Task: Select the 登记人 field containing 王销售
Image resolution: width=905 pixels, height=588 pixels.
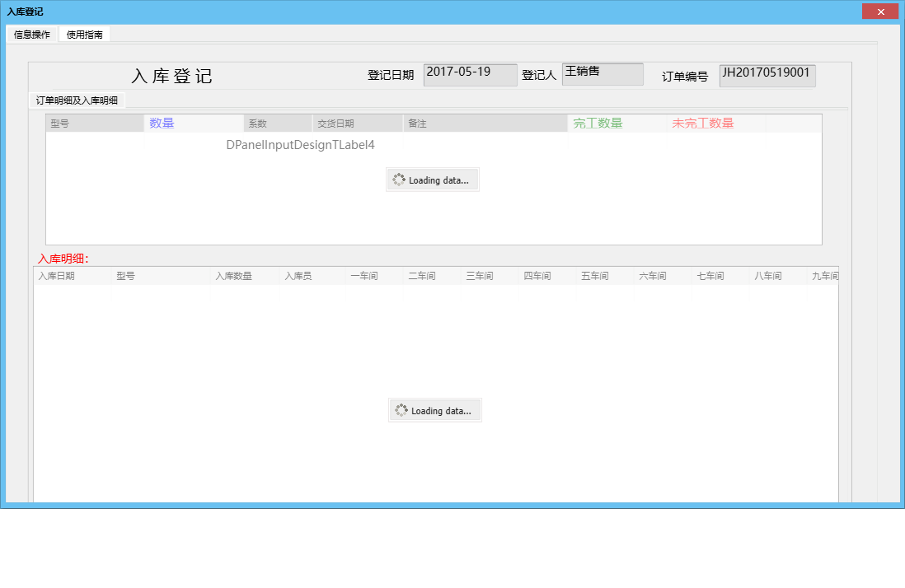Action: coord(603,73)
